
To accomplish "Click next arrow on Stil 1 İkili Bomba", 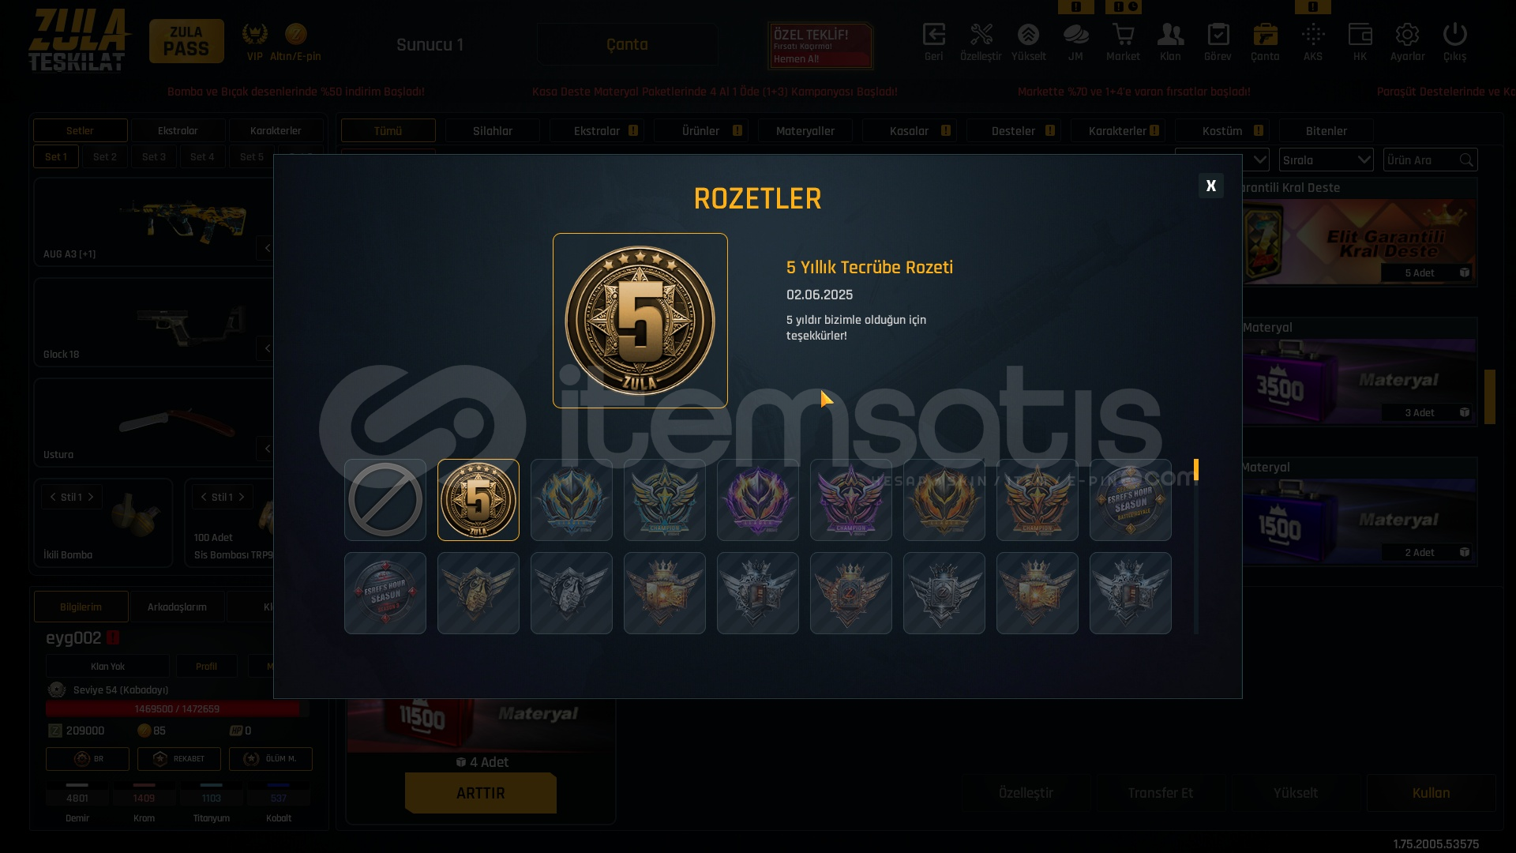I will [91, 497].
